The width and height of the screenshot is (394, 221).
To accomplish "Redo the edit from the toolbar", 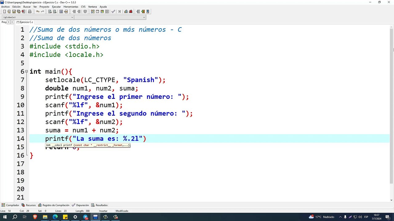I will tap(42, 12).
